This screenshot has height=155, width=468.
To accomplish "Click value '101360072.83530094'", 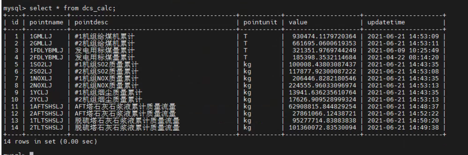I will tap(322, 127).
